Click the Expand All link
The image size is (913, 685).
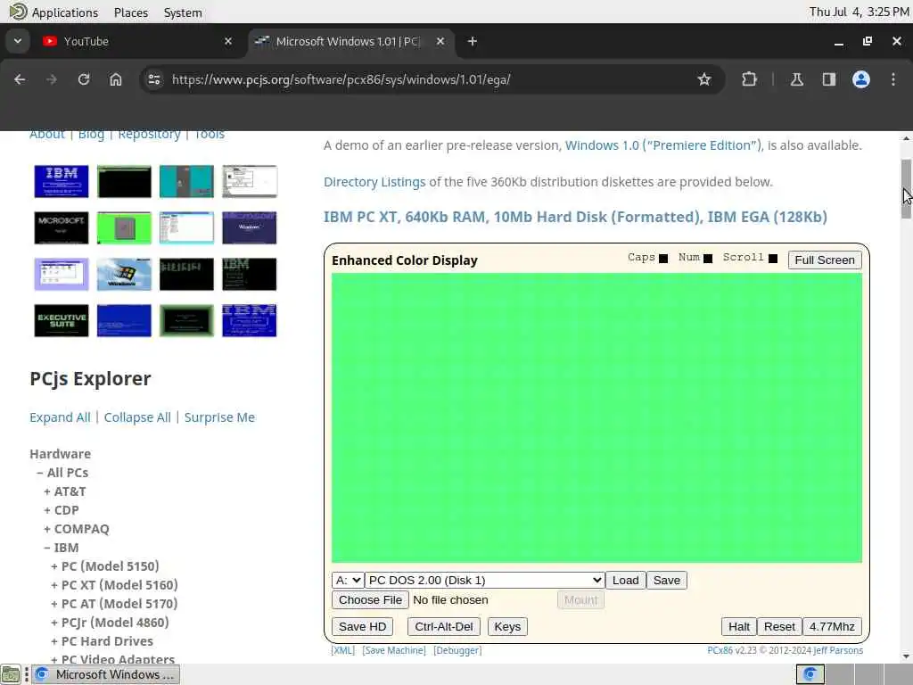[x=60, y=417]
